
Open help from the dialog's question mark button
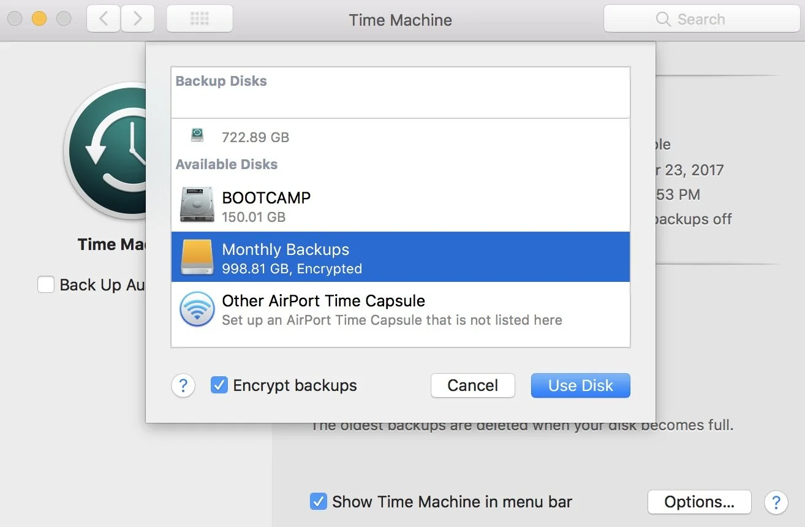183,386
